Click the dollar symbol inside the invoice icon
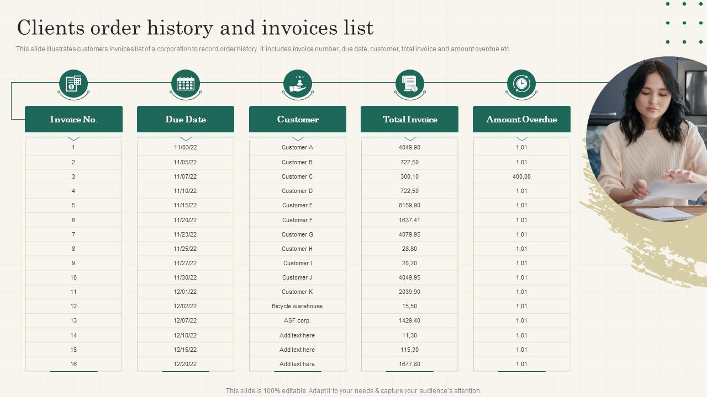707x397 pixels. [x=71, y=85]
